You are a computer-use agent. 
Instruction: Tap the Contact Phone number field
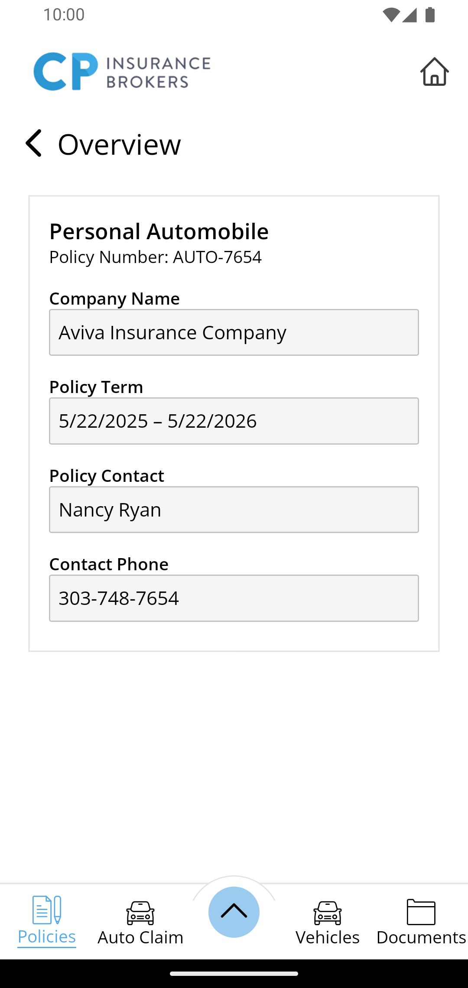pyautogui.click(x=234, y=598)
